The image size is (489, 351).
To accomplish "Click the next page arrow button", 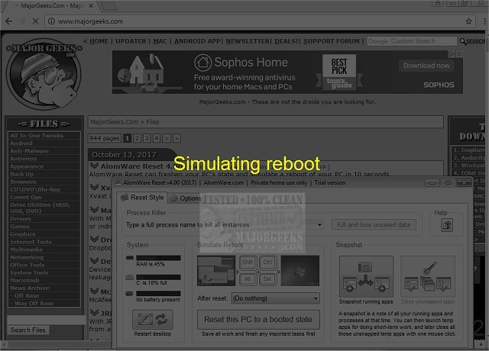I will 167,138.
